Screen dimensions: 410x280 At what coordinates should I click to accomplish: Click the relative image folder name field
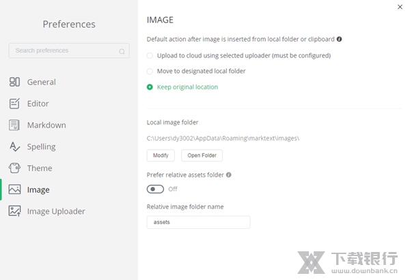pos(198,222)
